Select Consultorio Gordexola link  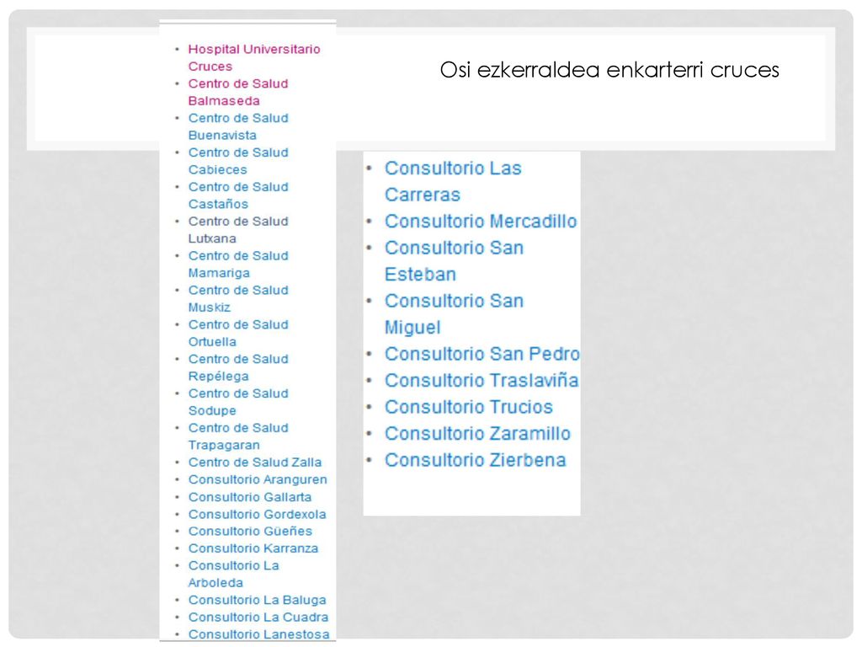(x=258, y=514)
